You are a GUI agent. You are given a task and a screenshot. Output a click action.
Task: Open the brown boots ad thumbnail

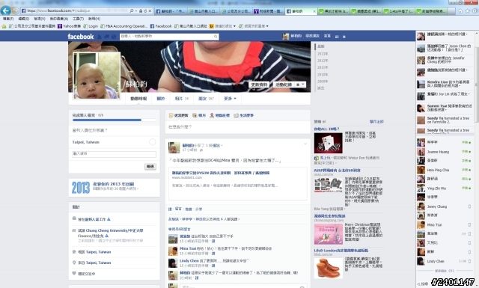(328, 268)
